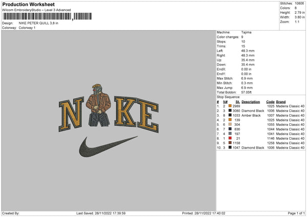Image resolution: width=307 pixels, height=217 pixels.
Task: Click the black swatch beside 1047 Diamond Black
Action: 230,147
